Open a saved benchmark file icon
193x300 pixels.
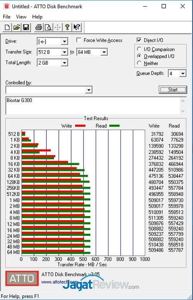[x=17, y=27]
